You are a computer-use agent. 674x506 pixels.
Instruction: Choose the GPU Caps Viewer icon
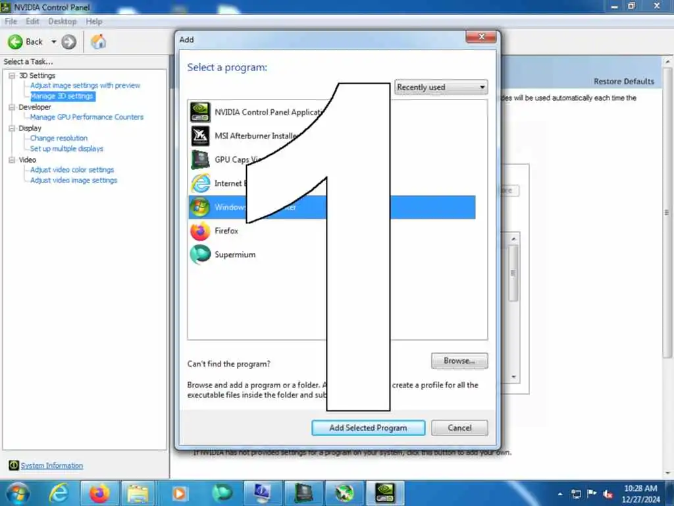(200, 159)
